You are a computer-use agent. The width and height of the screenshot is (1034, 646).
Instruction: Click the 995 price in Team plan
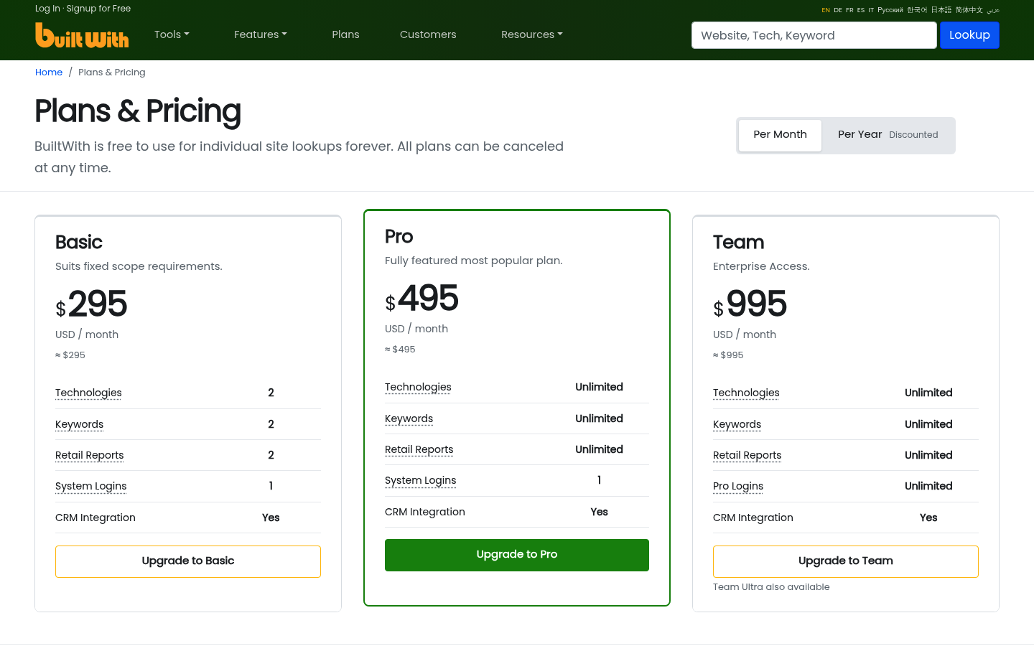[757, 304]
